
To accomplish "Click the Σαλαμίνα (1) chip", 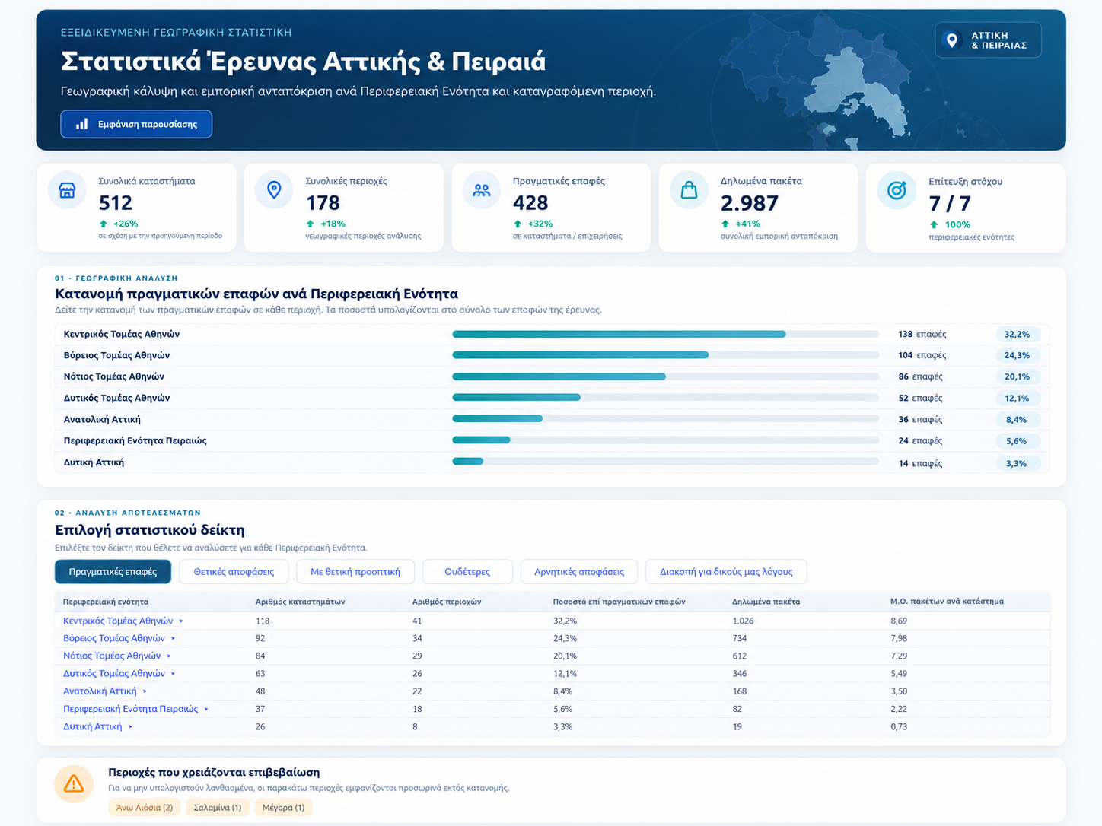I will [x=218, y=808].
